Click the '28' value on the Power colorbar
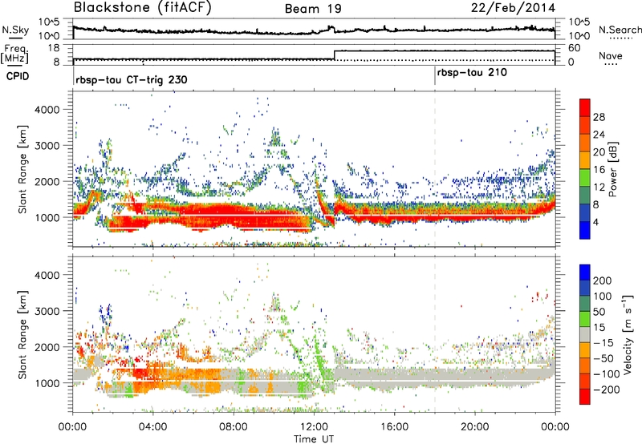 coord(599,117)
